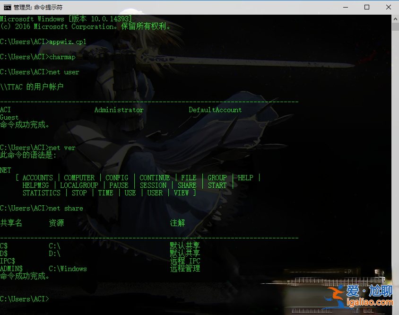
Task: Click the title bar text 管理员: 命令提示符
Action: click(x=38, y=8)
